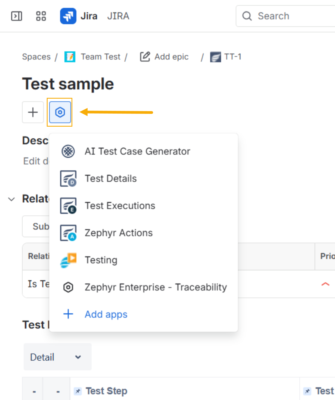This screenshot has height=400, width=335.
Task: Select AI Test Case Generator menu item
Action: pos(144,151)
